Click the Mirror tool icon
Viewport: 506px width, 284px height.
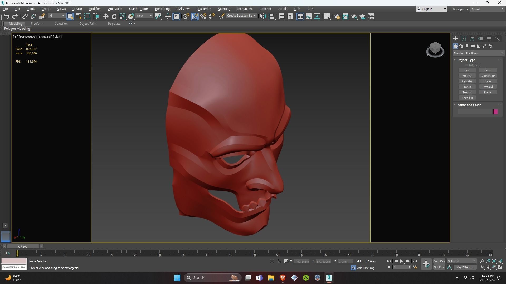point(263,17)
